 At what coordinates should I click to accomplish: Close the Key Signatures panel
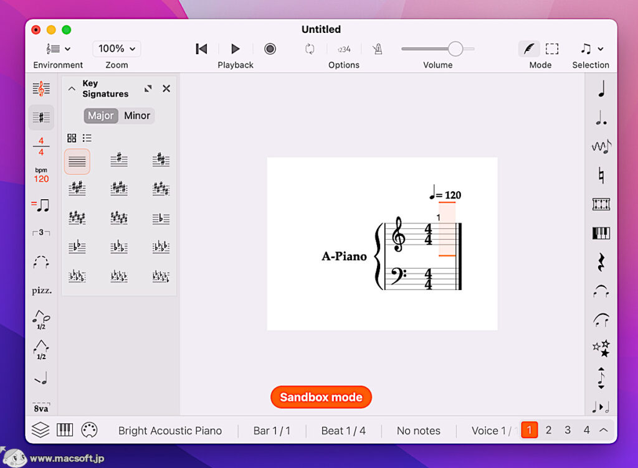166,88
